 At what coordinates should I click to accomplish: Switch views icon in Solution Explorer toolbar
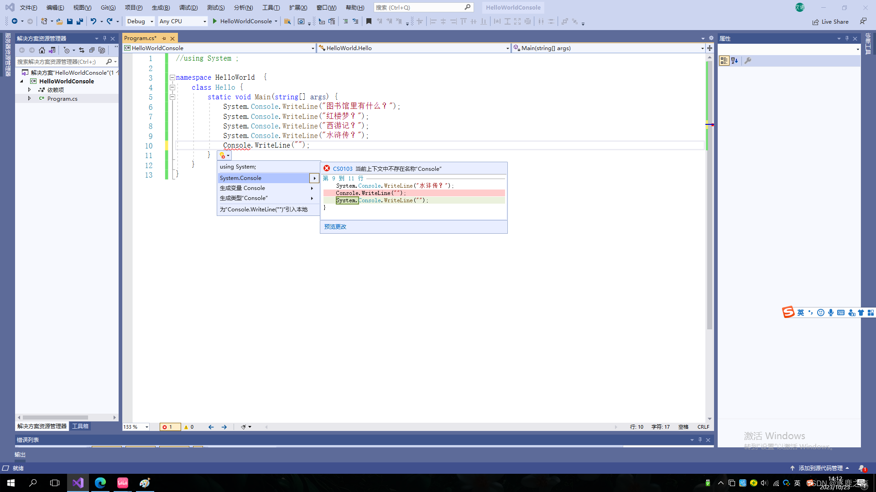pos(52,50)
